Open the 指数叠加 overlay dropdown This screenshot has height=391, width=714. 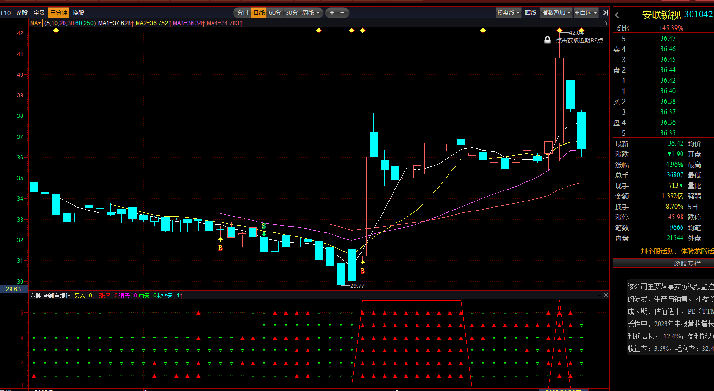click(x=556, y=13)
